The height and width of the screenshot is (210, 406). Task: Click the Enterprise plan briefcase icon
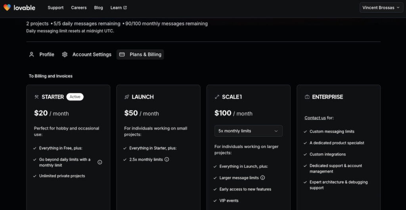[x=307, y=97]
